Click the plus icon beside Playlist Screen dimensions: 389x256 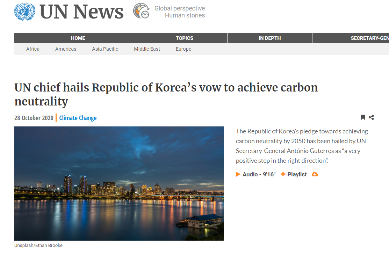point(283,174)
